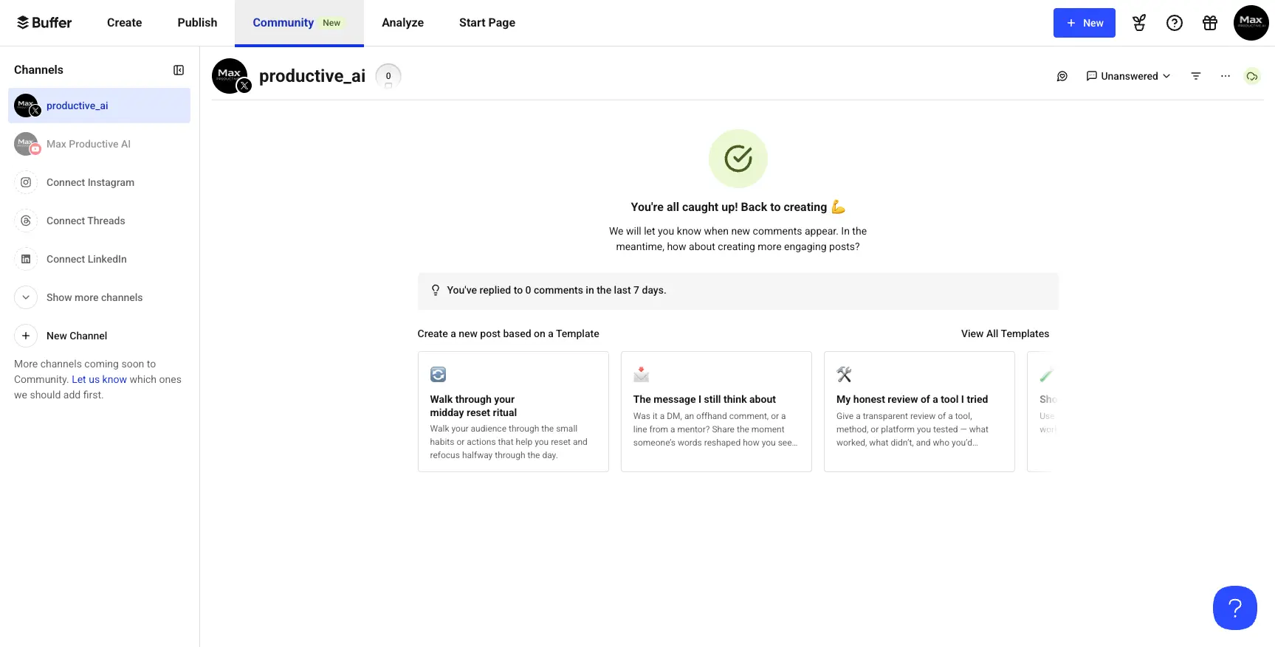Click "Create a new post based on a Template"
Image resolution: width=1275 pixels, height=647 pixels.
pyautogui.click(x=508, y=333)
